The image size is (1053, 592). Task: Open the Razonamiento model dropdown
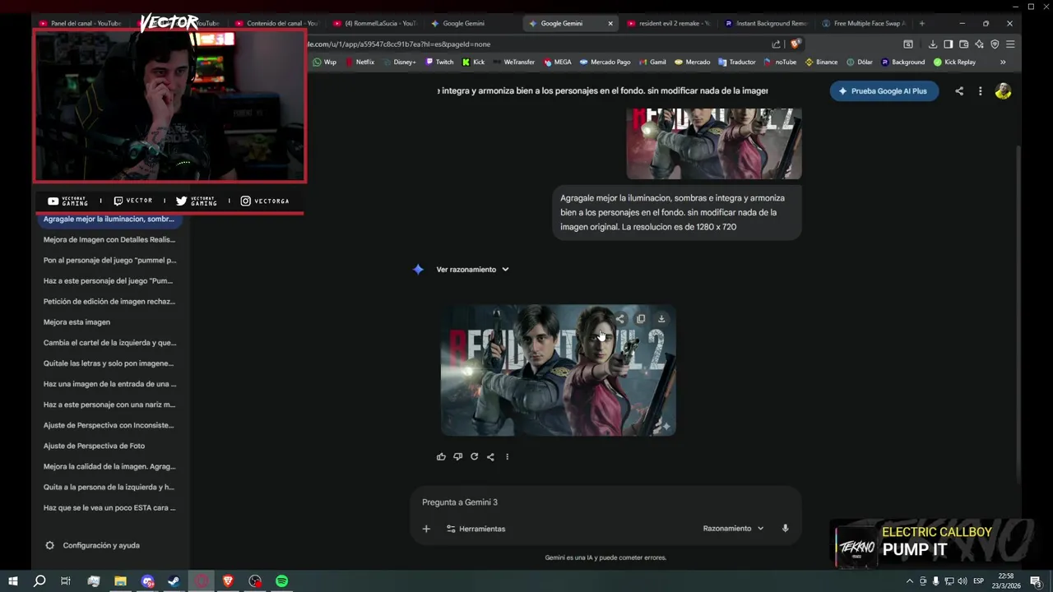pos(733,528)
